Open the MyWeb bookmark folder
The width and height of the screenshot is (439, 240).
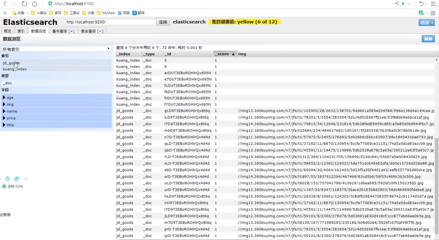(x=106, y=13)
